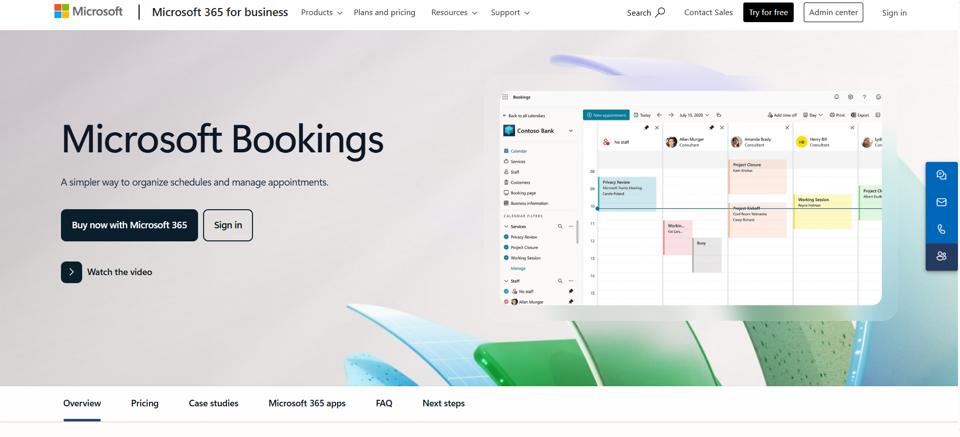This screenshot has width=960, height=437.
Task: Click Back to all calendars in preview
Action: pyautogui.click(x=524, y=116)
